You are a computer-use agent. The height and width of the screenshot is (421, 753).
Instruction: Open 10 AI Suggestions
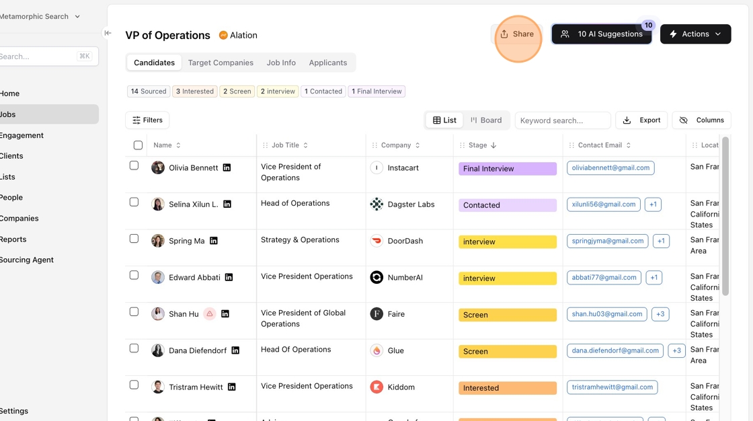pos(602,34)
